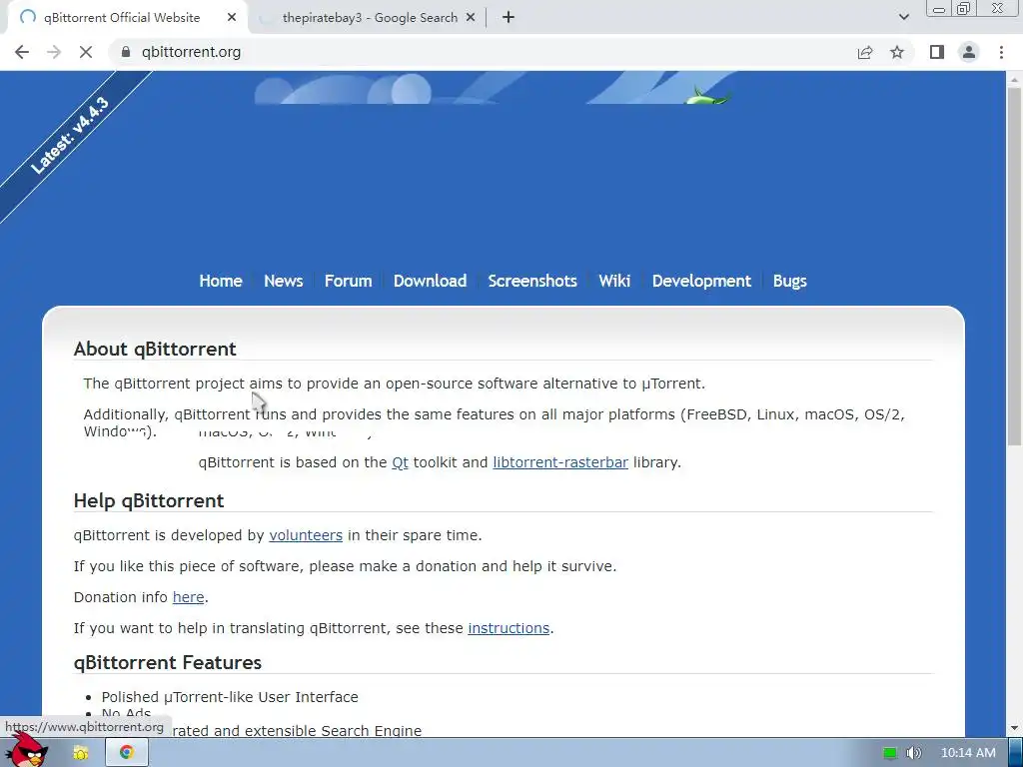Close the thepiratebay3 Google Search tab

pos(471,18)
